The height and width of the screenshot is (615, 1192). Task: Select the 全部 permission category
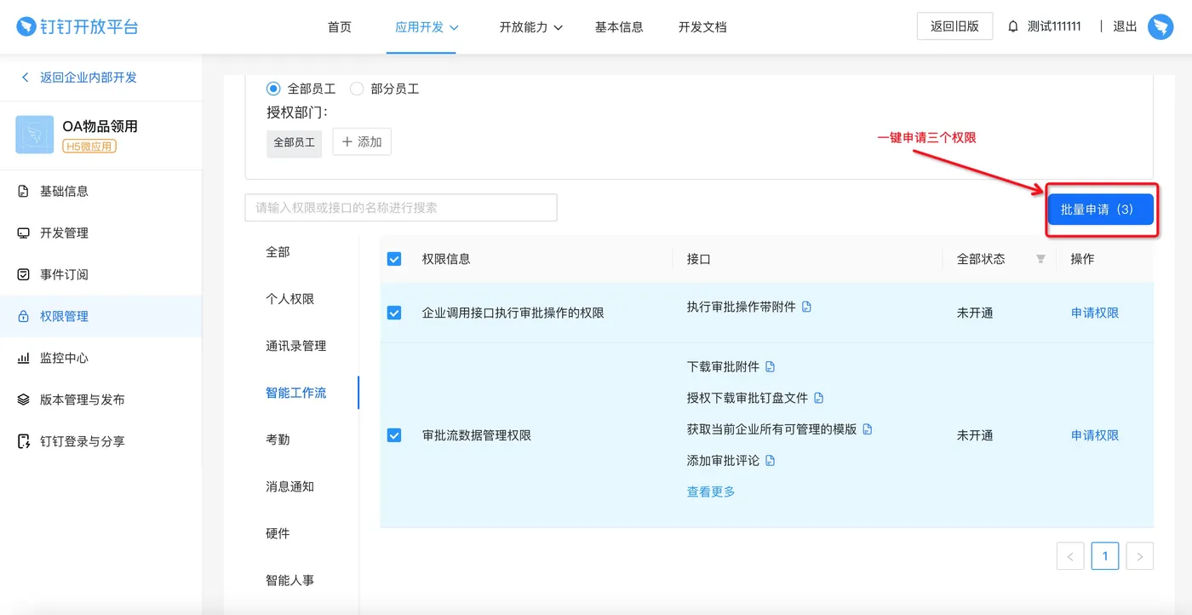tap(278, 252)
